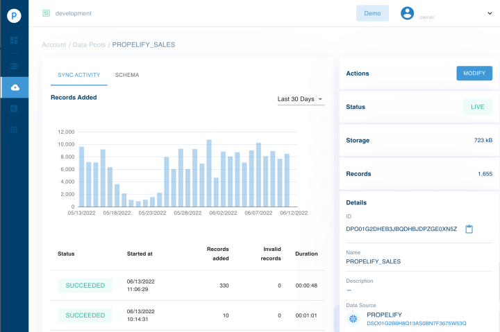Click the Snowflake data source icon
Image resolution: width=500 pixels, height=332 pixels.
353,318
